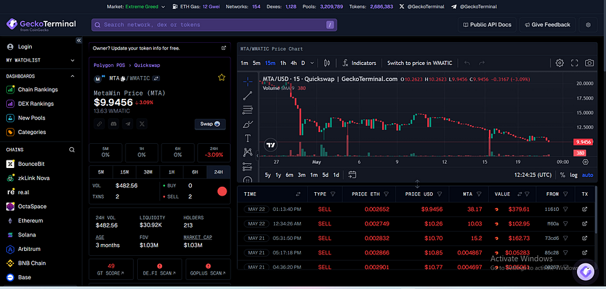Open the MTA amount column filter
This screenshot has height=289, width=606.
point(479,194)
